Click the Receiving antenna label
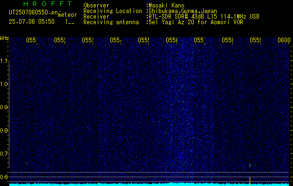 click(x=111, y=22)
